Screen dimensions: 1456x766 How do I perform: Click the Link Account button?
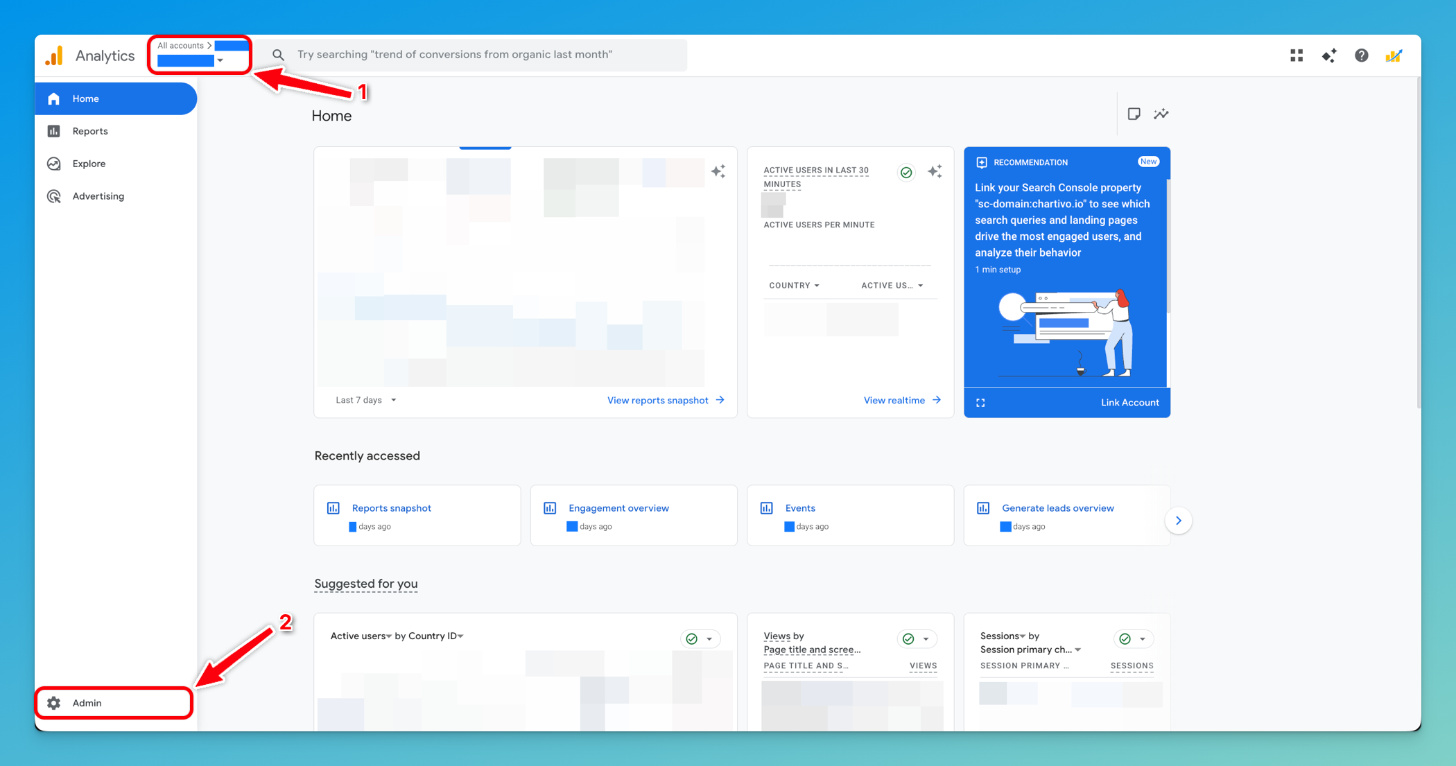(x=1130, y=402)
